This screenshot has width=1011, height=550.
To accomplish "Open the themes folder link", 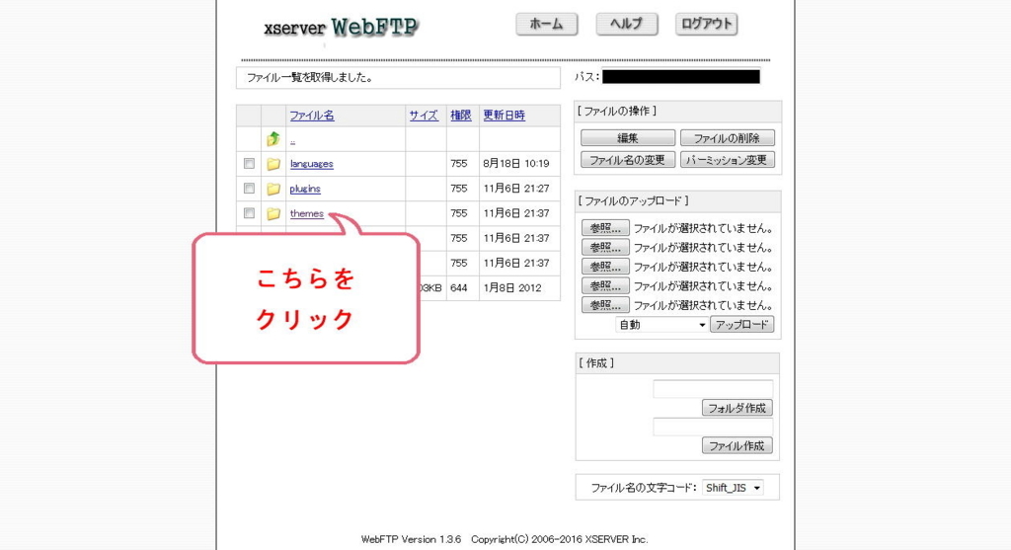I will point(307,213).
